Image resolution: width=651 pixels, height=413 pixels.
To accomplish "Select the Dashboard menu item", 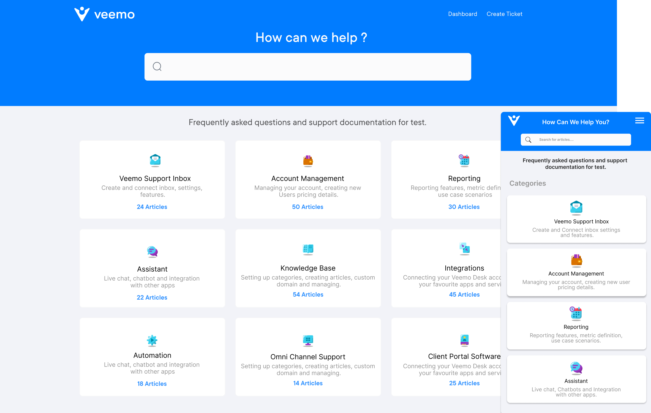I will click(463, 14).
